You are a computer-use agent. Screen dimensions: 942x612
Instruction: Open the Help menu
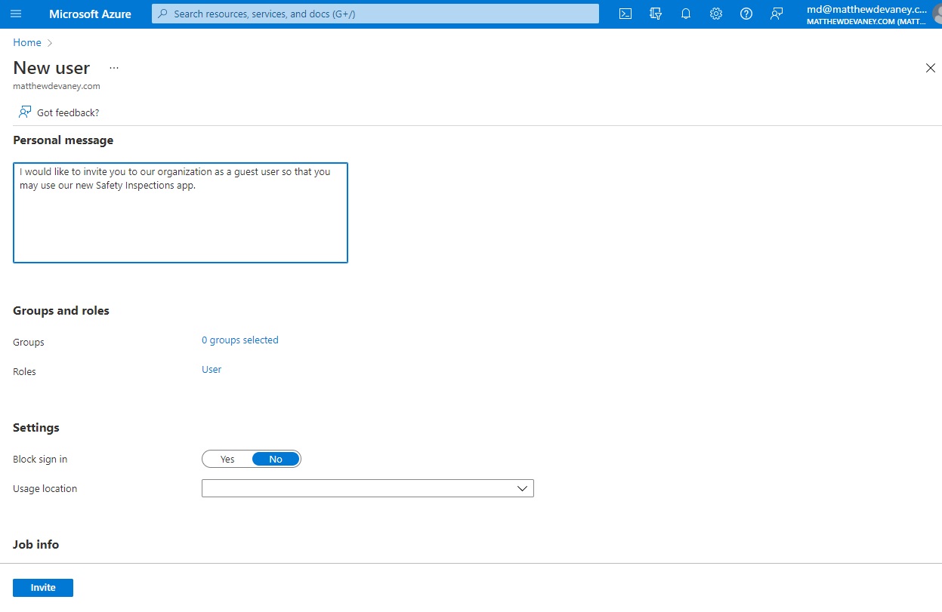pos(746,14)
